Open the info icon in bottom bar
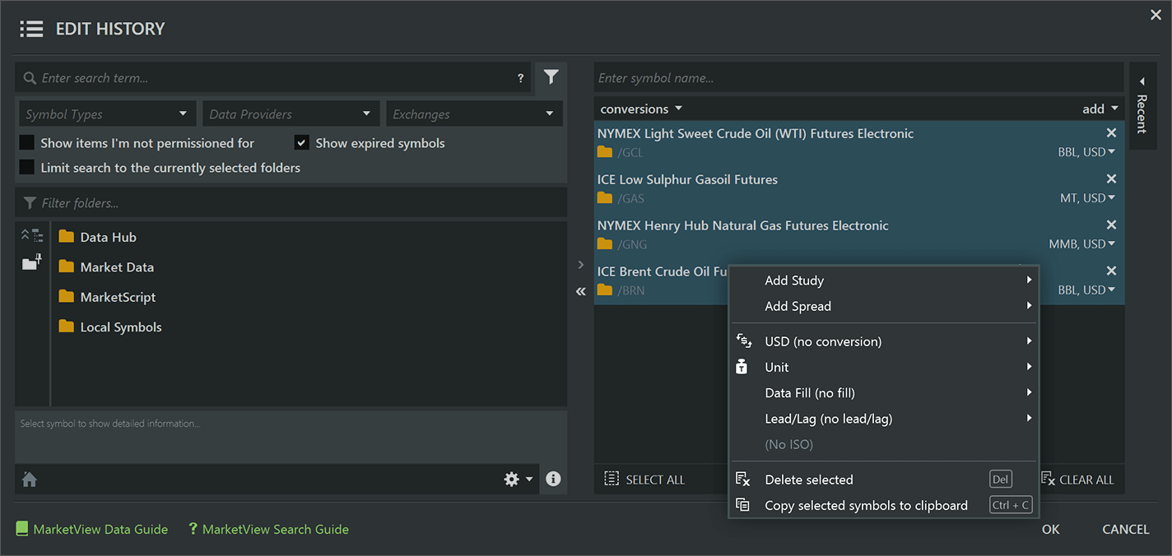The width and height of the screenshot is (1172, 556). (553, 480)
